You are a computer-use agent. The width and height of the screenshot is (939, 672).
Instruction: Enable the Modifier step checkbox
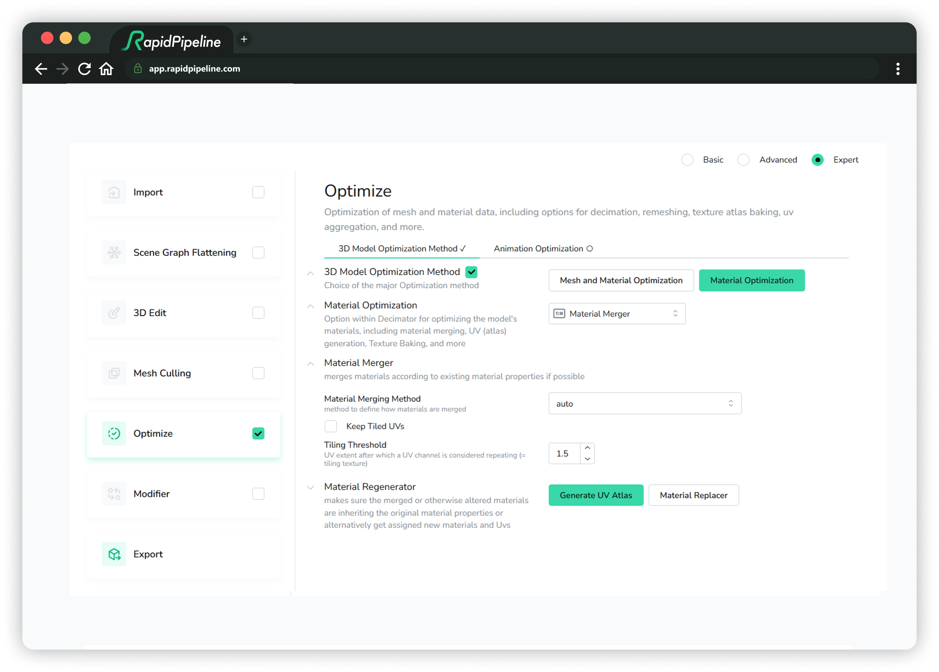(258, 494)
